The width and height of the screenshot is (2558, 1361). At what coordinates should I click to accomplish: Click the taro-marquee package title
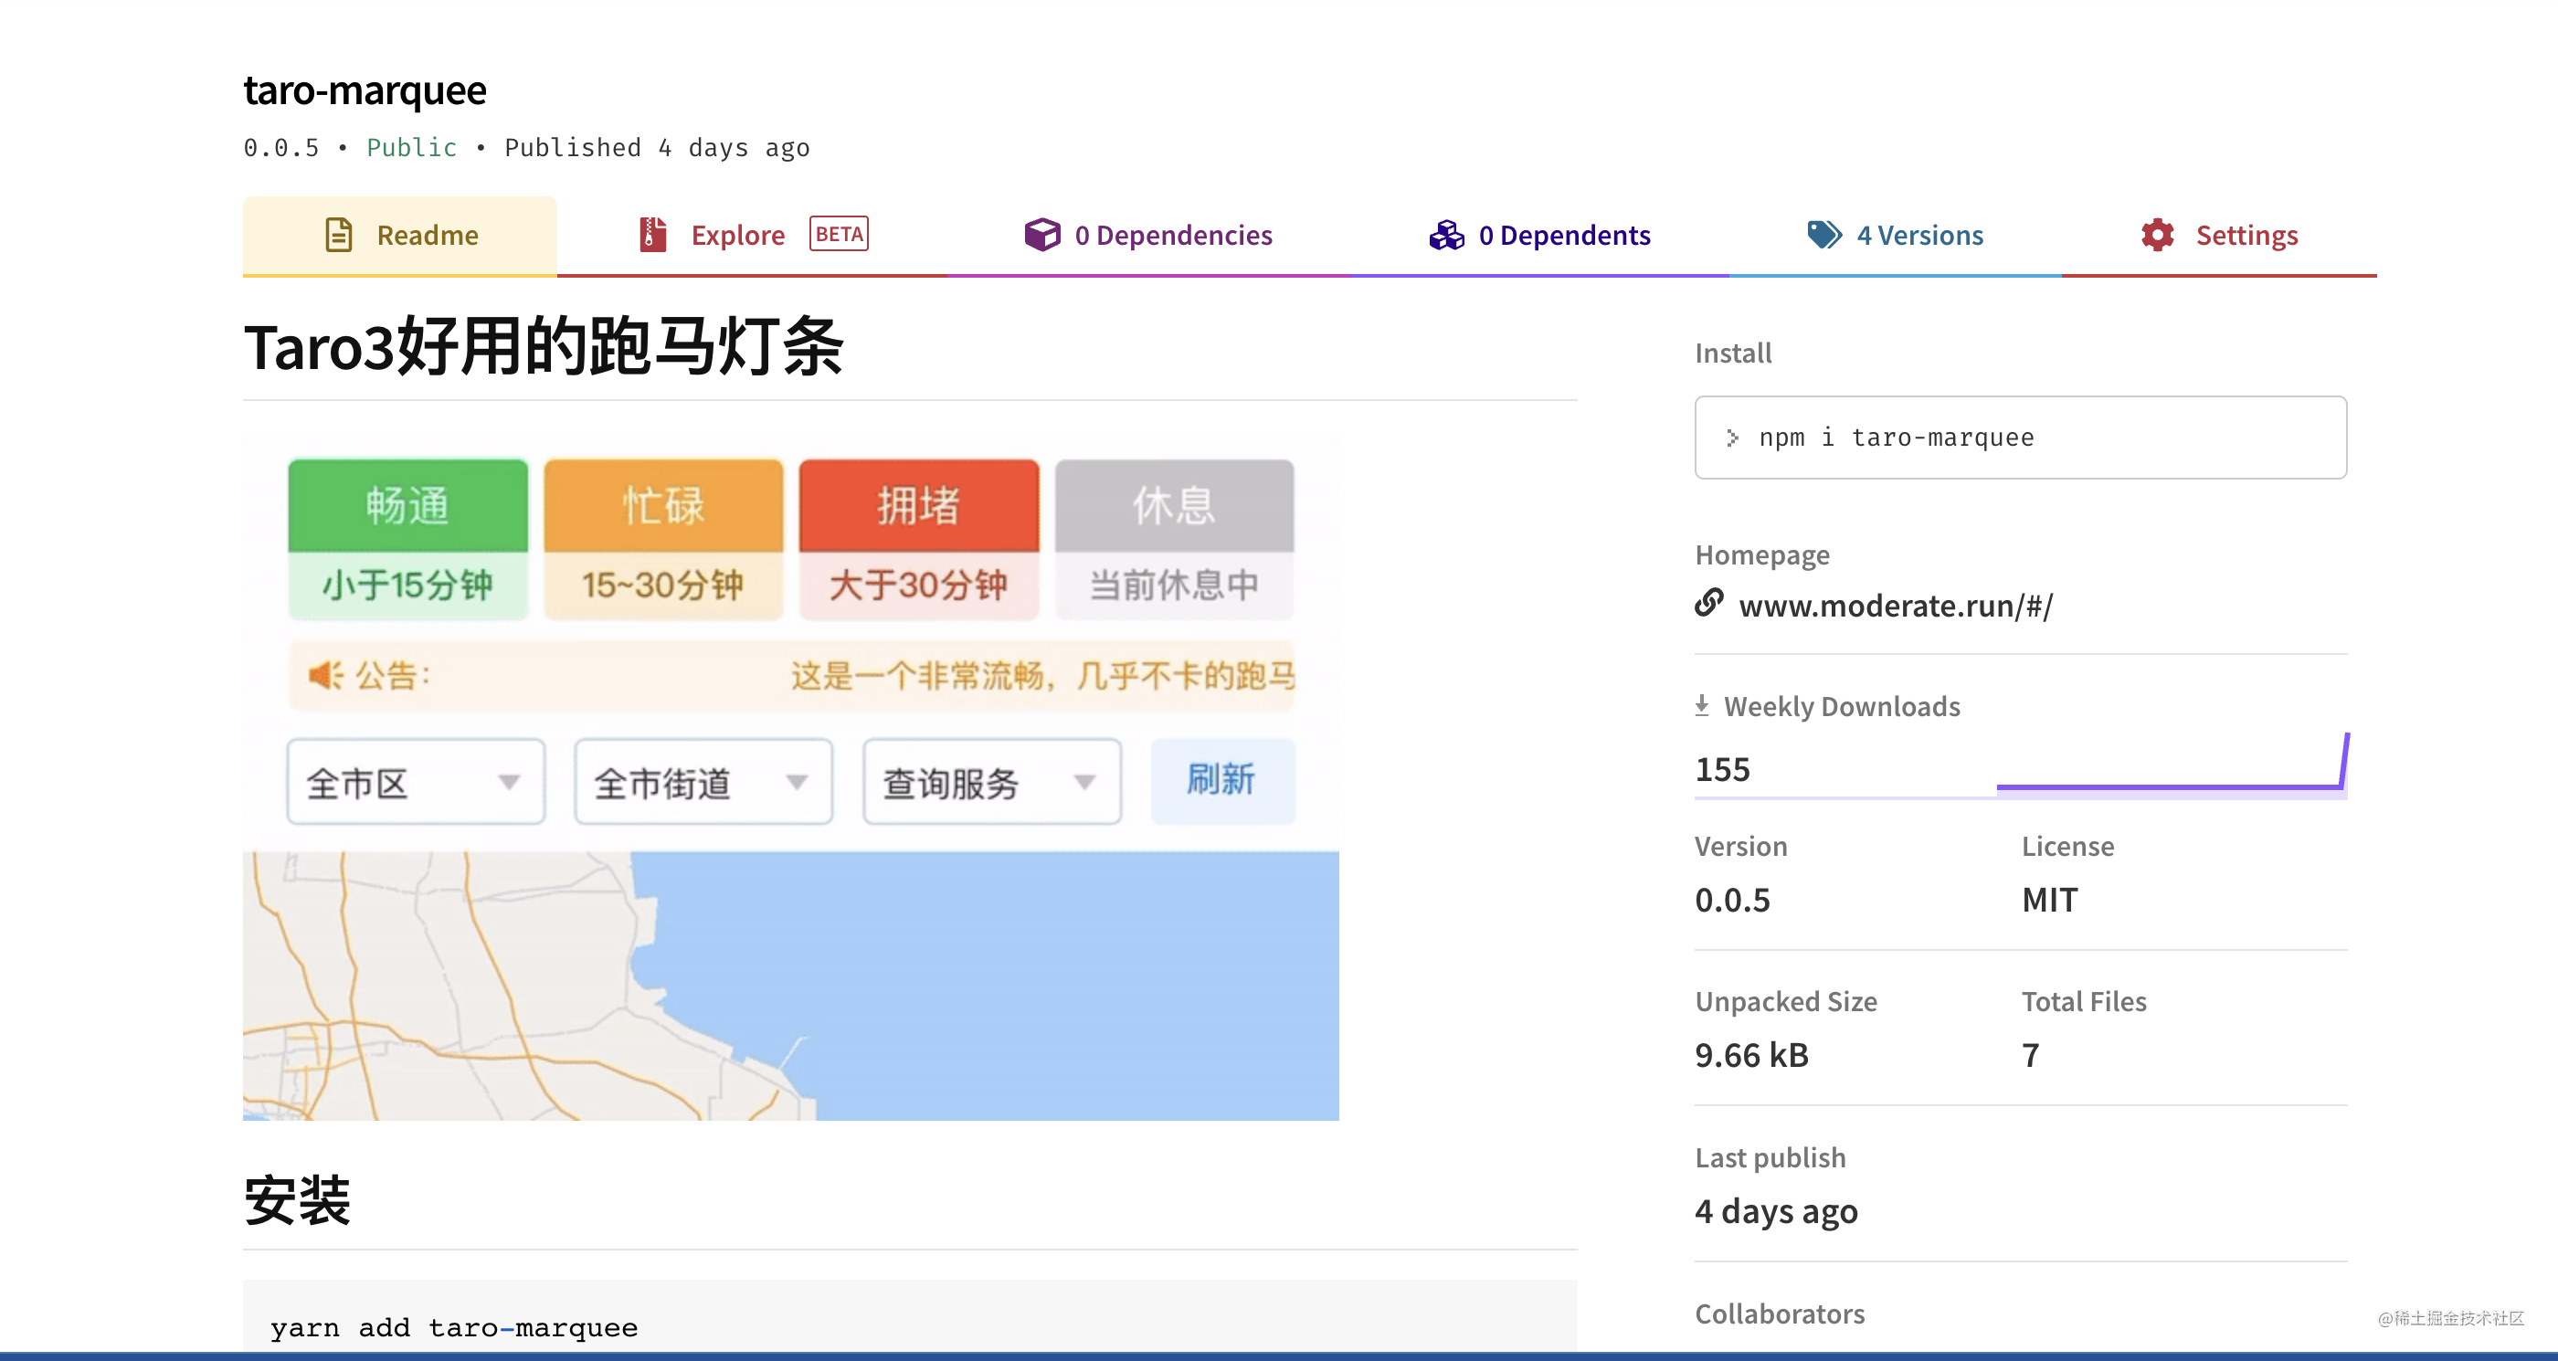click(365, 90)
